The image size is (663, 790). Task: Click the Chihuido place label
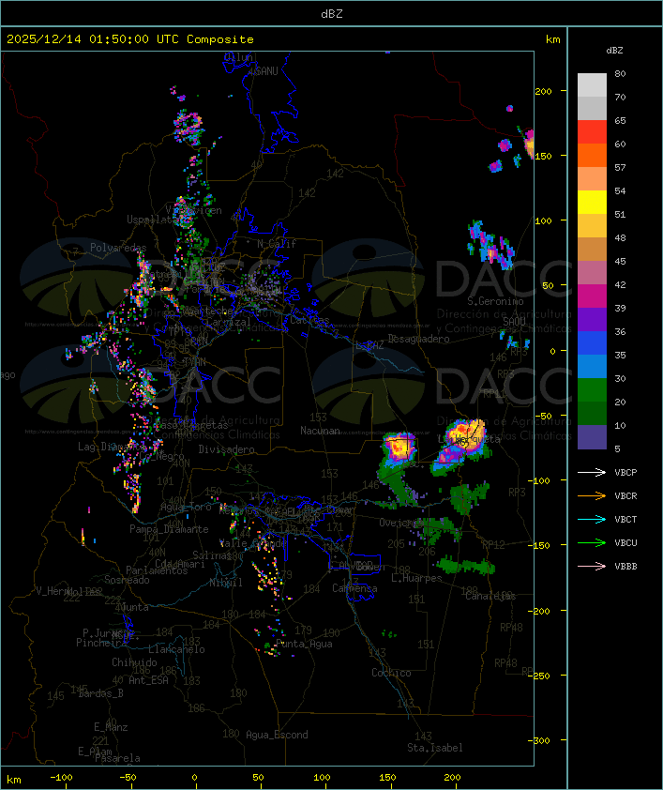[134, 662]
